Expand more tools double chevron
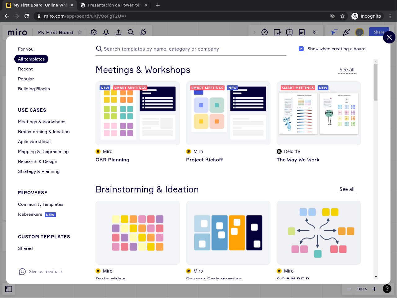This screenshot has width=397, height=298. pos(314,32)
